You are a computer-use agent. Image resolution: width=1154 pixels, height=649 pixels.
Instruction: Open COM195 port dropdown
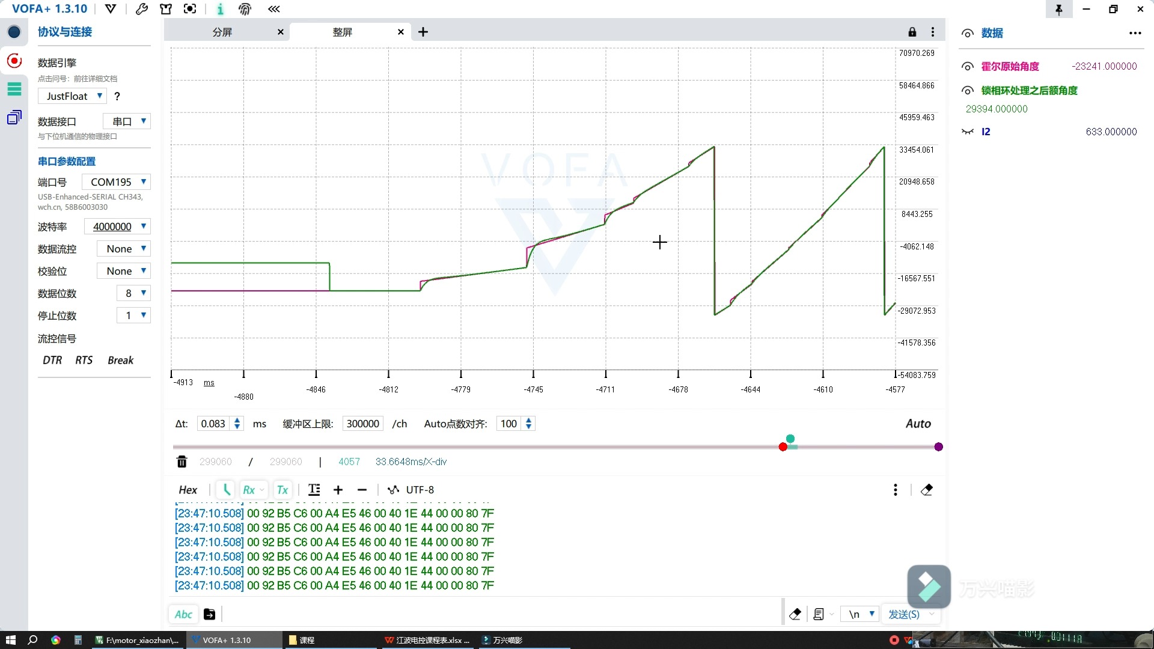pyautogui.click(x=116, y=182)
